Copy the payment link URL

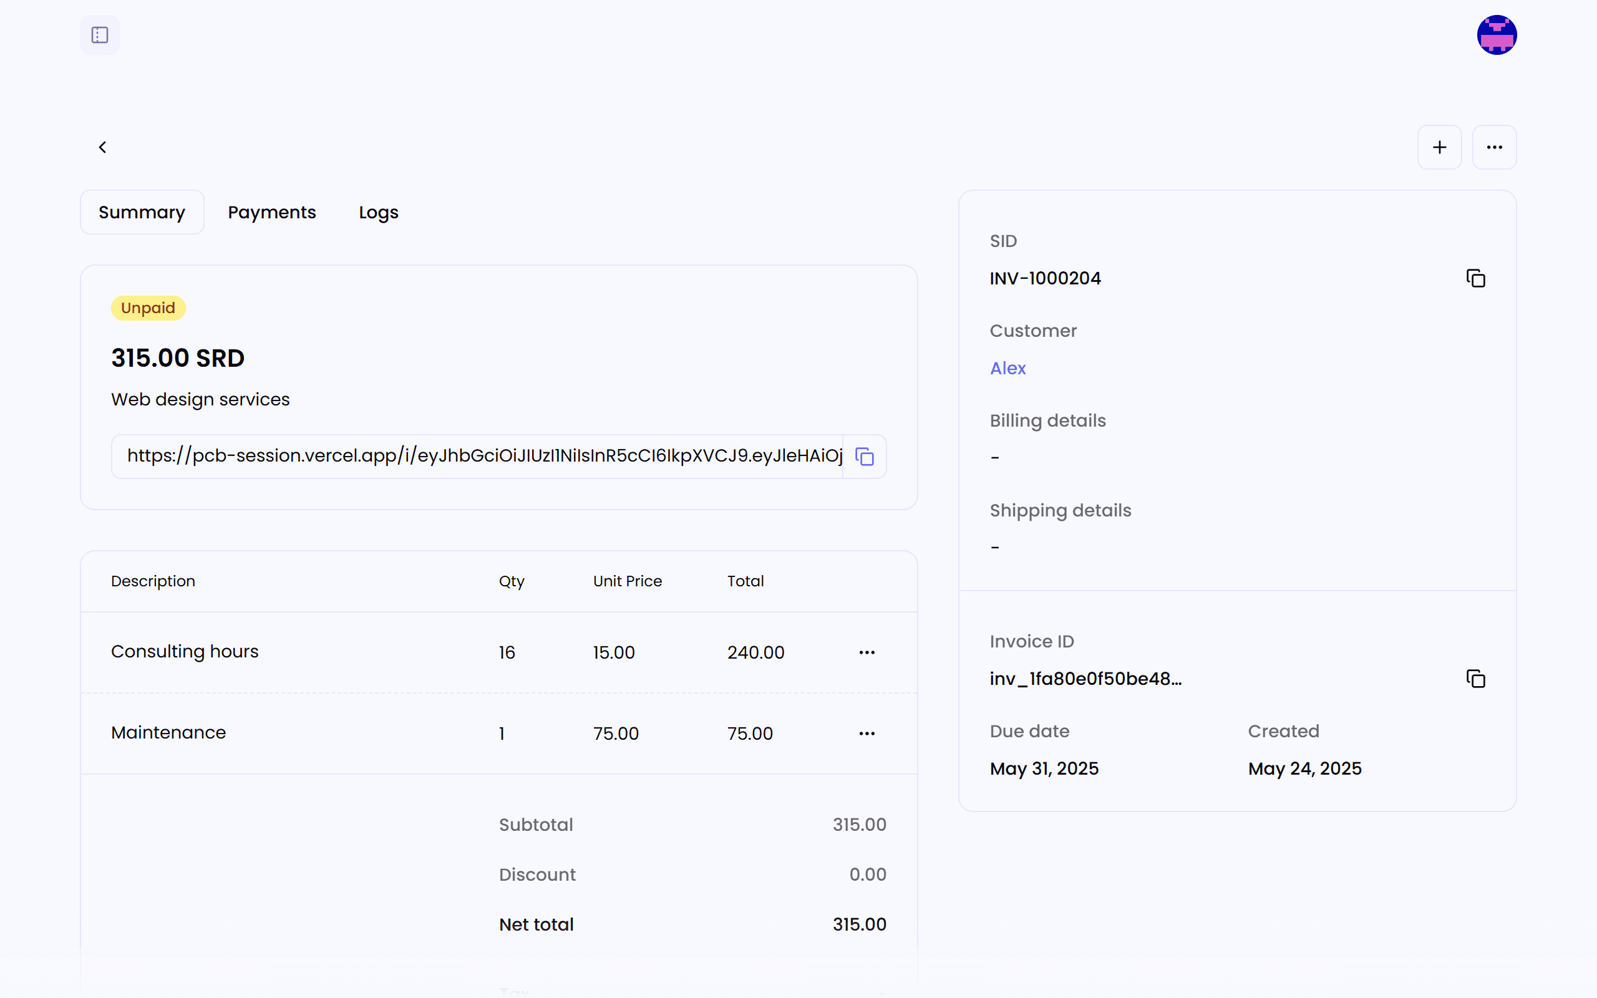864,456
